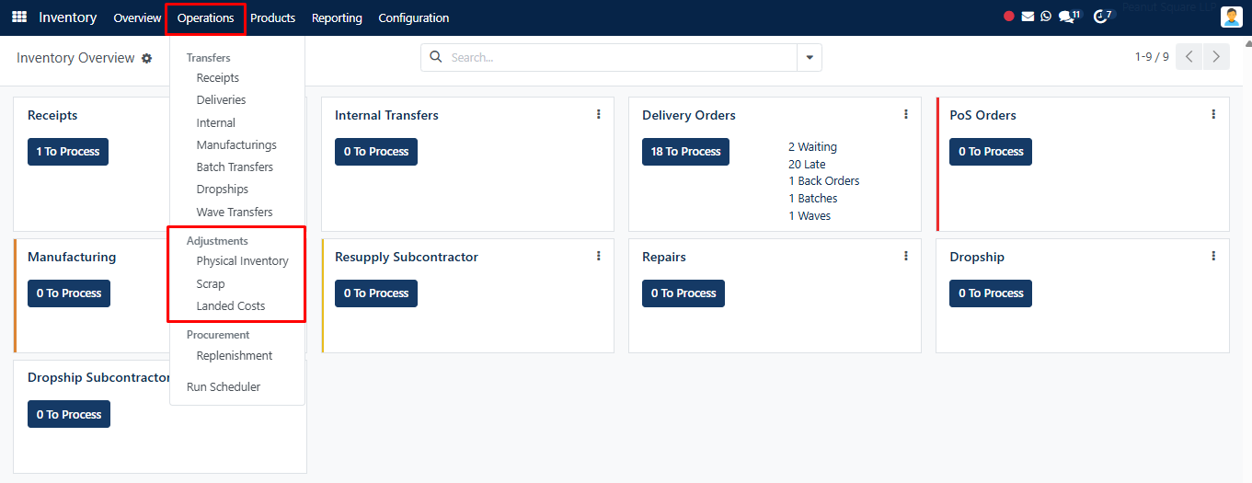Click 18 To Process on Delivery Orders
This screenshot has width=1252, height=483.
pos(685,152)
